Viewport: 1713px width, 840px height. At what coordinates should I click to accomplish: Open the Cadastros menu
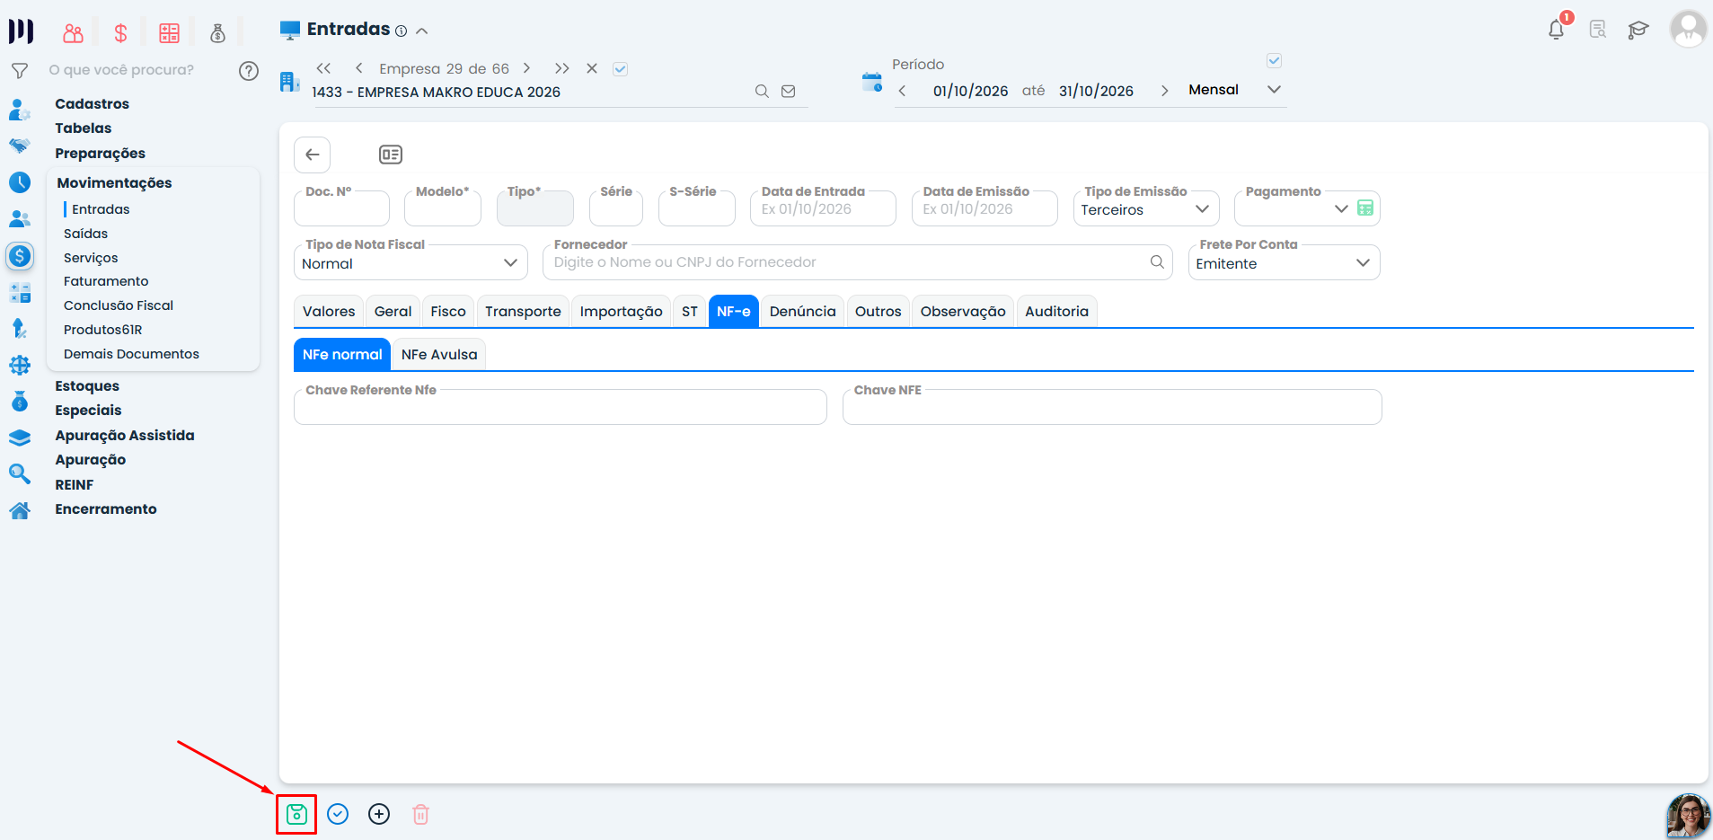(x=92, y=104)
